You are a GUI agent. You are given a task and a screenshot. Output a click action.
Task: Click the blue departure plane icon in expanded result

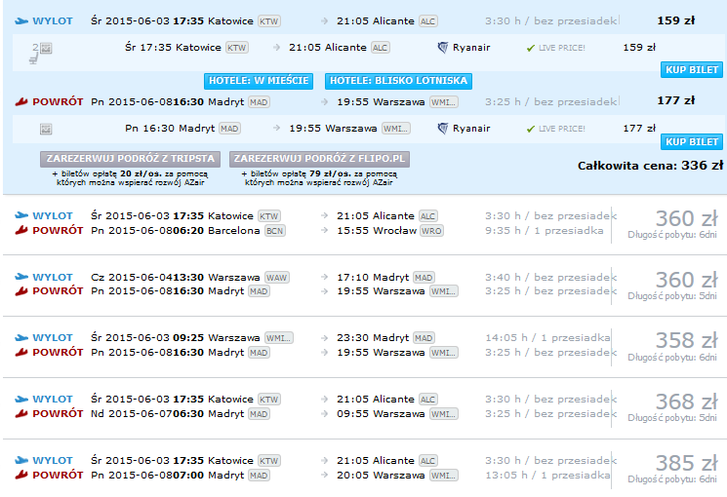click(x=21, y=20)
